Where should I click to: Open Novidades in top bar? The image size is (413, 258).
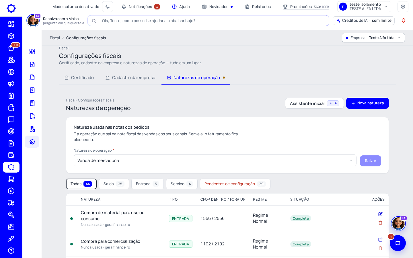point(217,7)
